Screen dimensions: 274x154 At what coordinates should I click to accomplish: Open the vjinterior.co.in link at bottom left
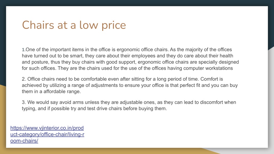47,134
